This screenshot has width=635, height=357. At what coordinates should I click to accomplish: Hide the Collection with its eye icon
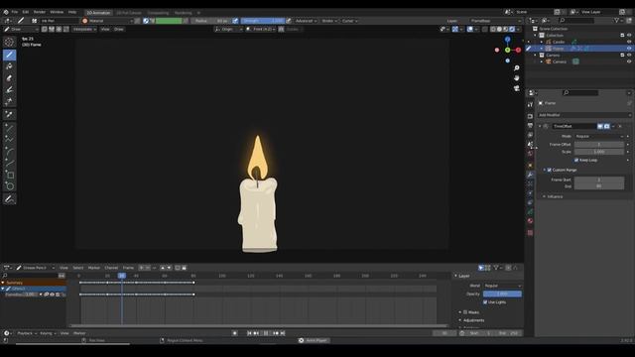pyautogui.click(x=629, y=36)
